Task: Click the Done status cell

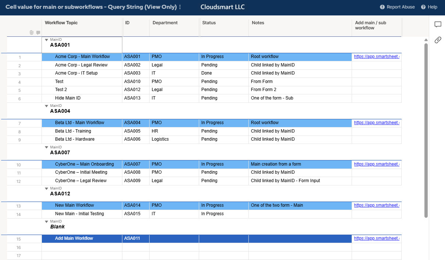Action: pyautogui.click(x=224, y=73)
